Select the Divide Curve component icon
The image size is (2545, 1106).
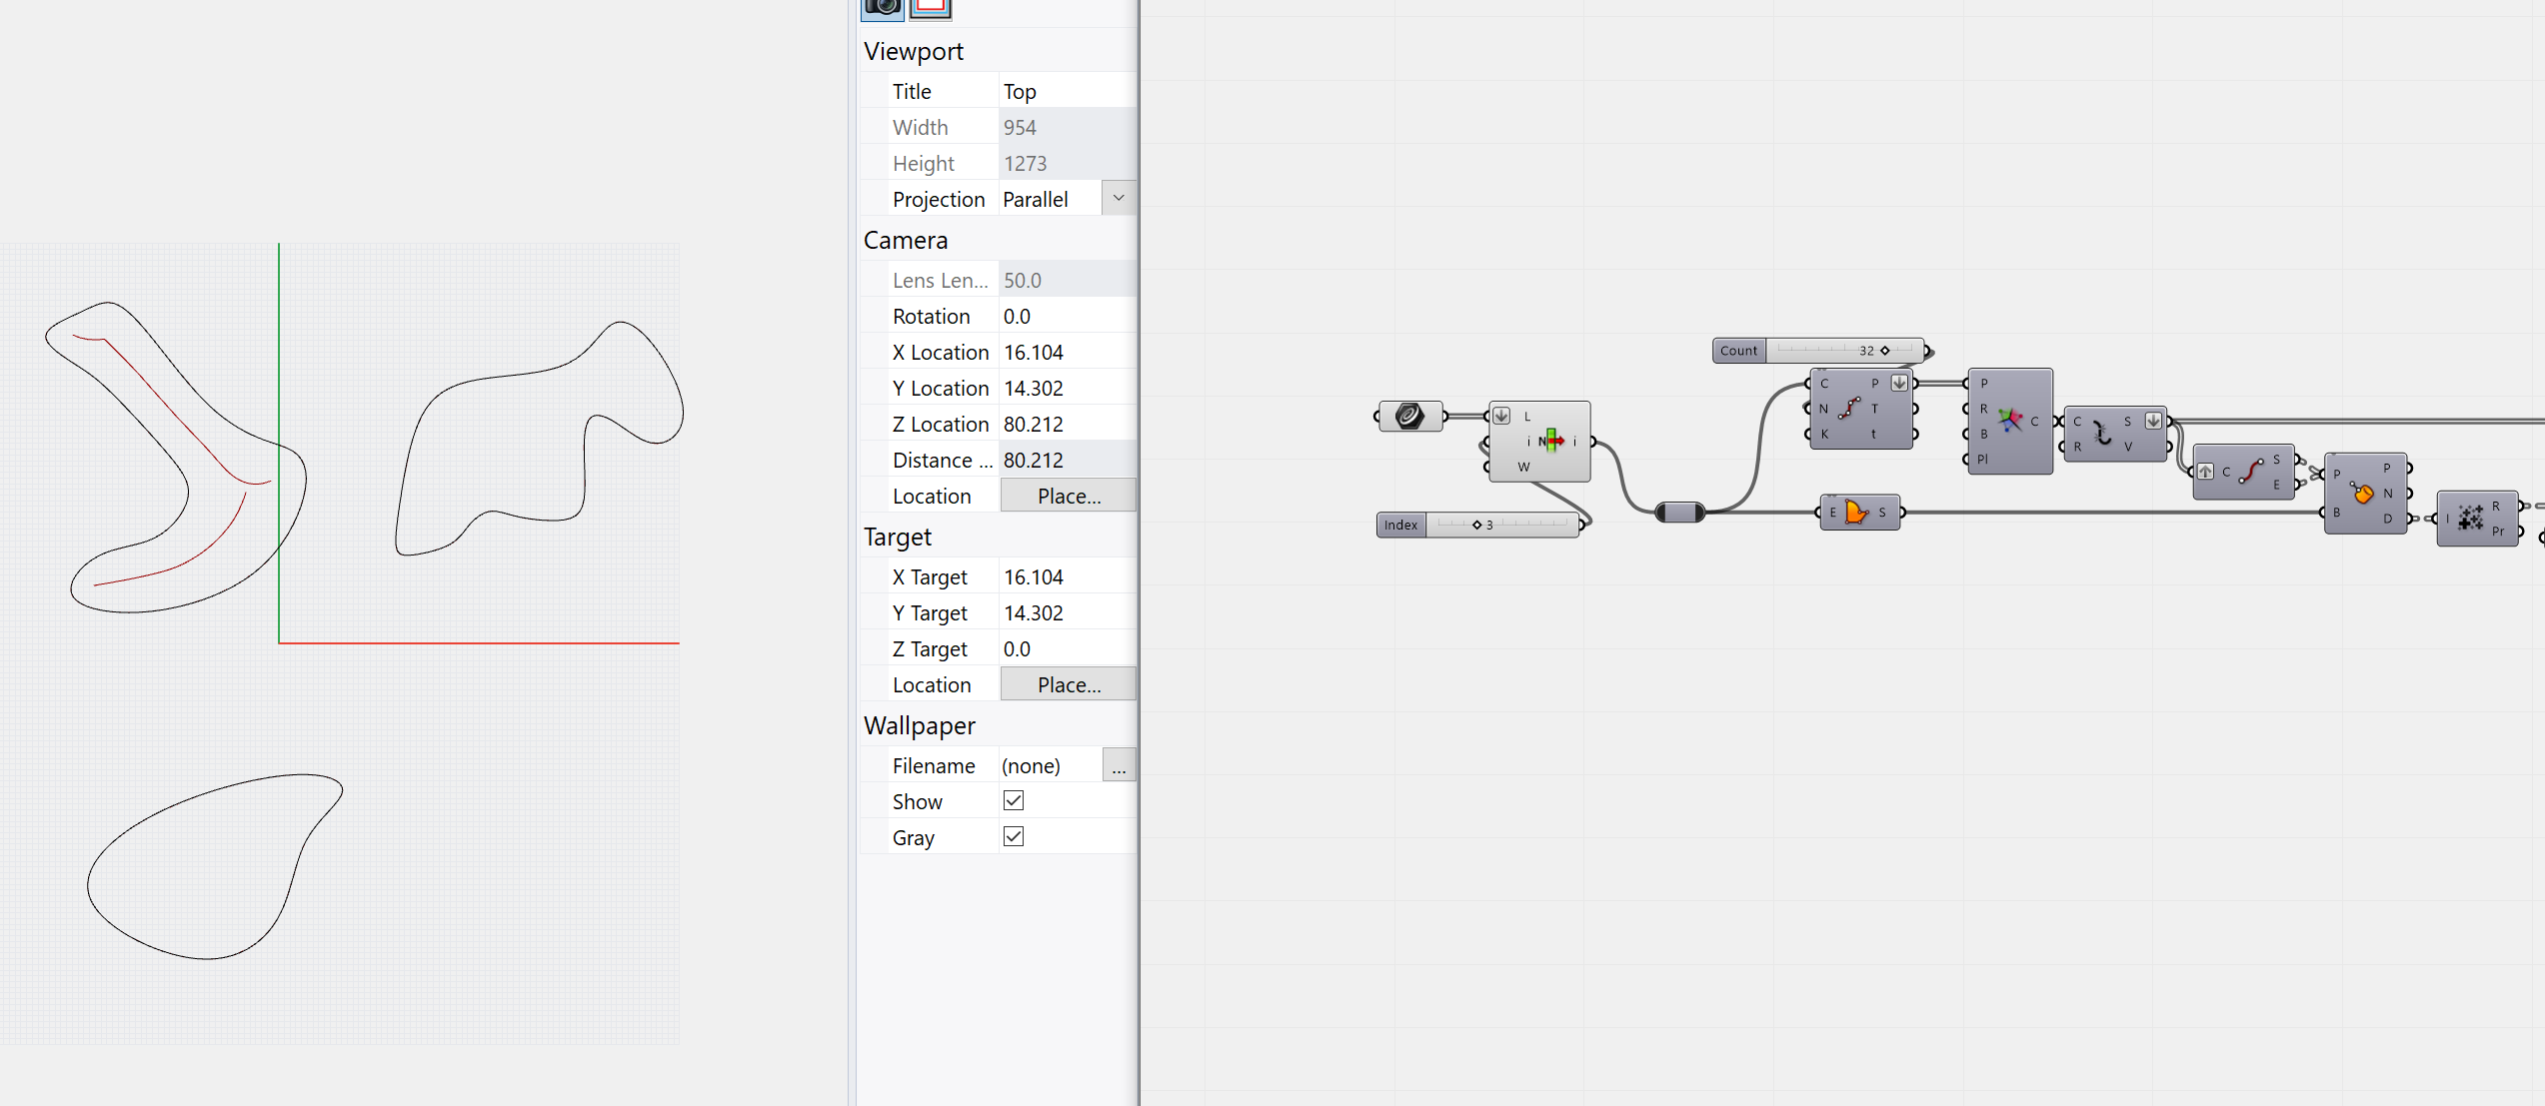click(x=1849, y=409)
